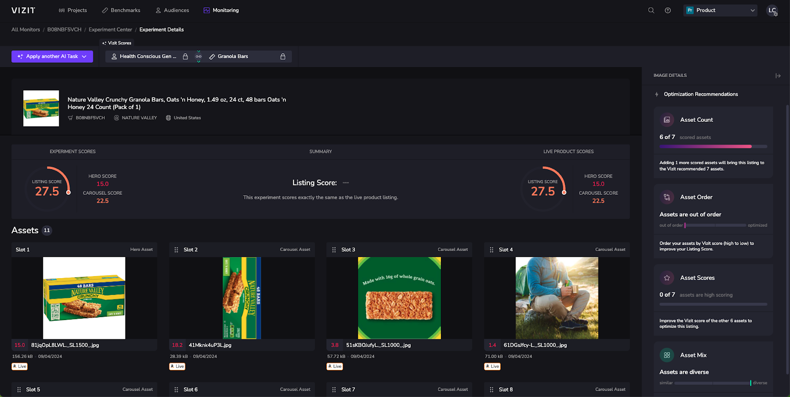The height and width of the screenshot is (397, 790).
Task: Click the Experiment Listing Score 27.5 gauge
Action: click(47, 189)
